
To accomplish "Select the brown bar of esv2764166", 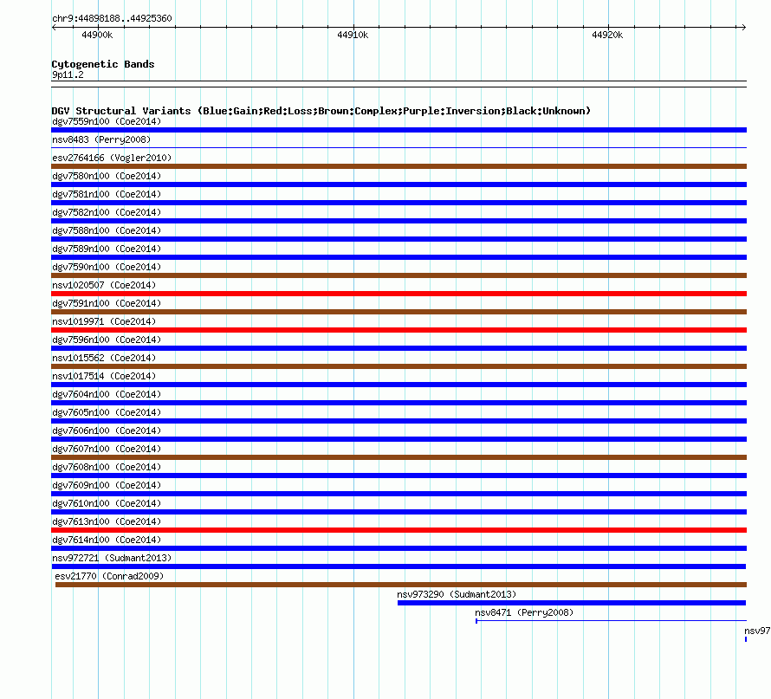I will (x=398, y=166).
